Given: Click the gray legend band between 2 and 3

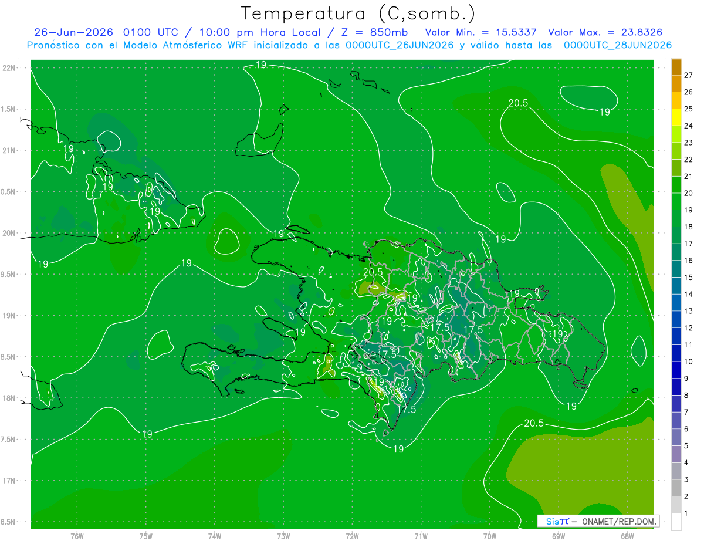Looking at the screenshot, I should click(676, 488).
